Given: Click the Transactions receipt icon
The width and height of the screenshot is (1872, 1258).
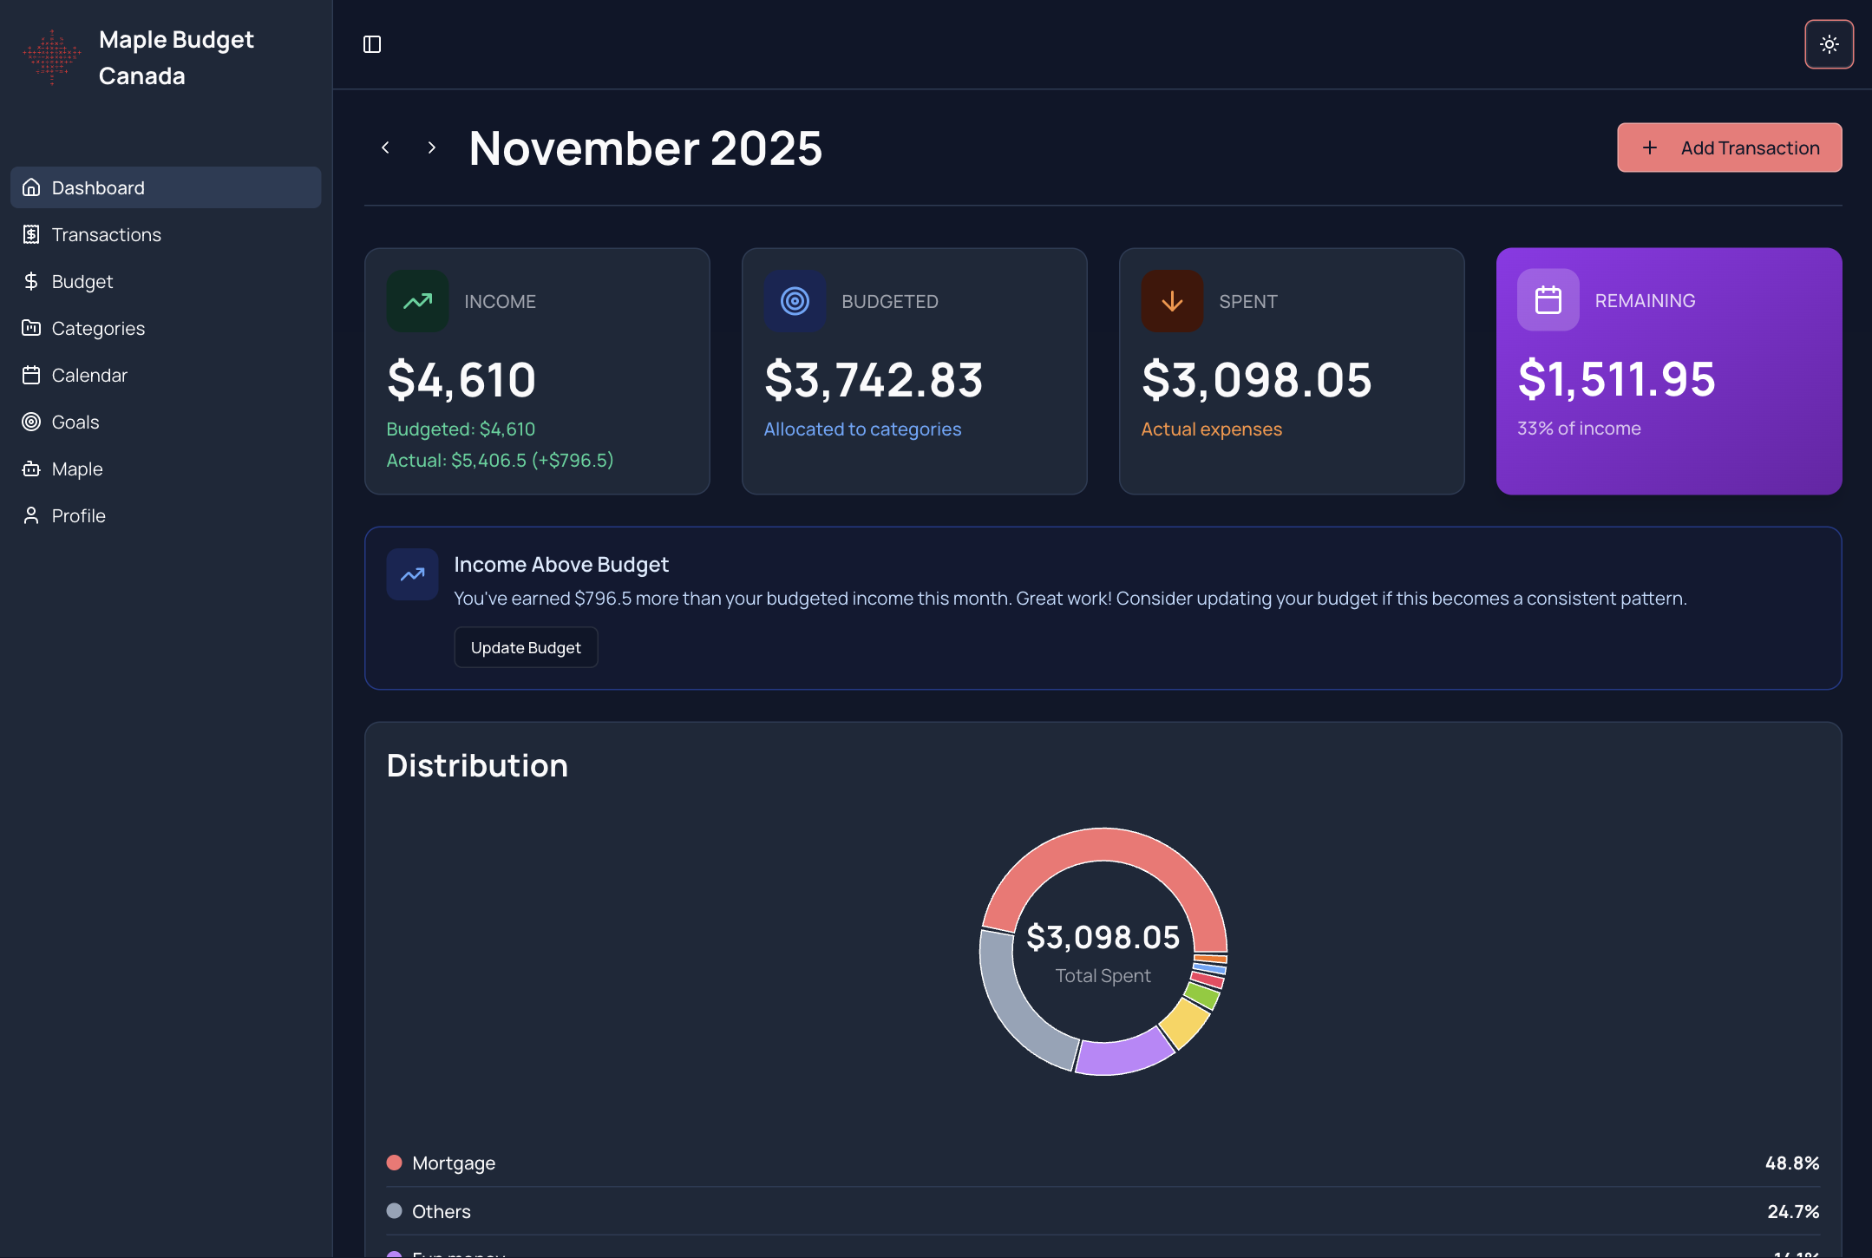Looking at the screenshot, I should click(x=32, y=234).
